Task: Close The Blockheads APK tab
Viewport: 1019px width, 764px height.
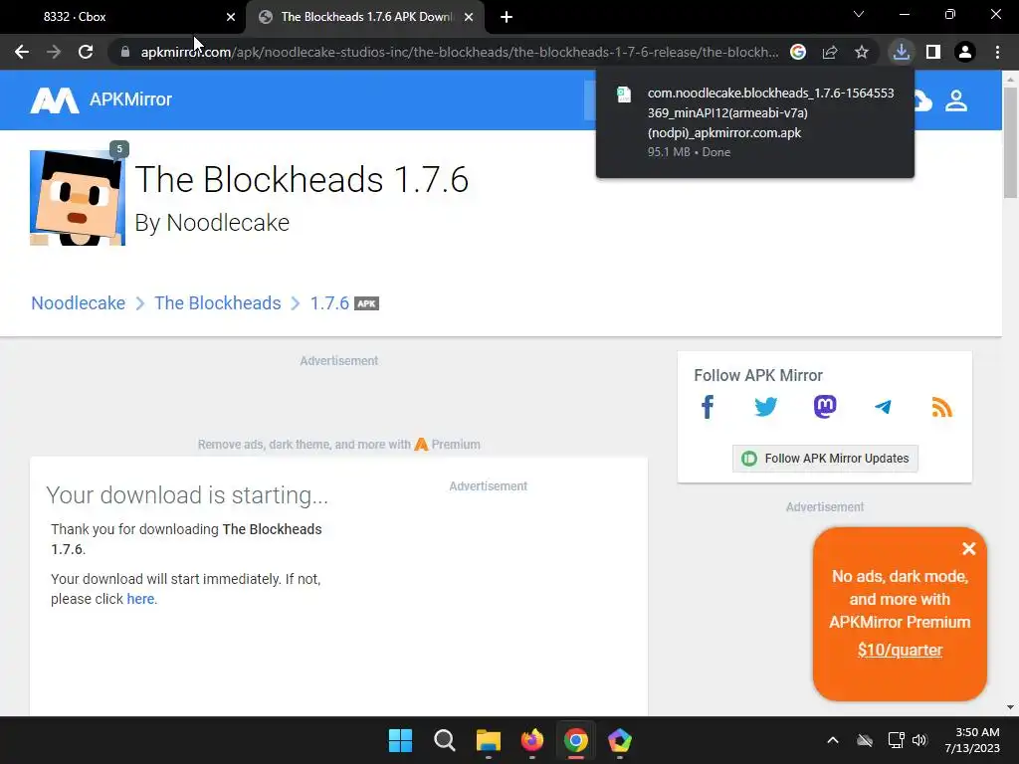Action: [x=469, y=17]
